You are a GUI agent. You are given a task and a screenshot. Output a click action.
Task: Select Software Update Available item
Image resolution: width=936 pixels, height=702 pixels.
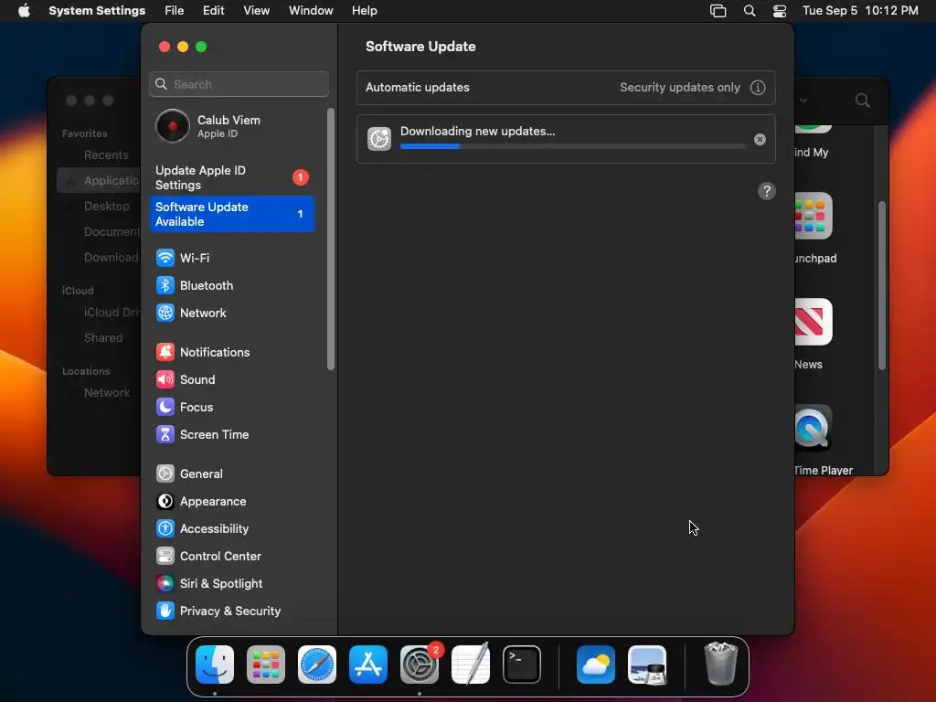click(231, 214)
